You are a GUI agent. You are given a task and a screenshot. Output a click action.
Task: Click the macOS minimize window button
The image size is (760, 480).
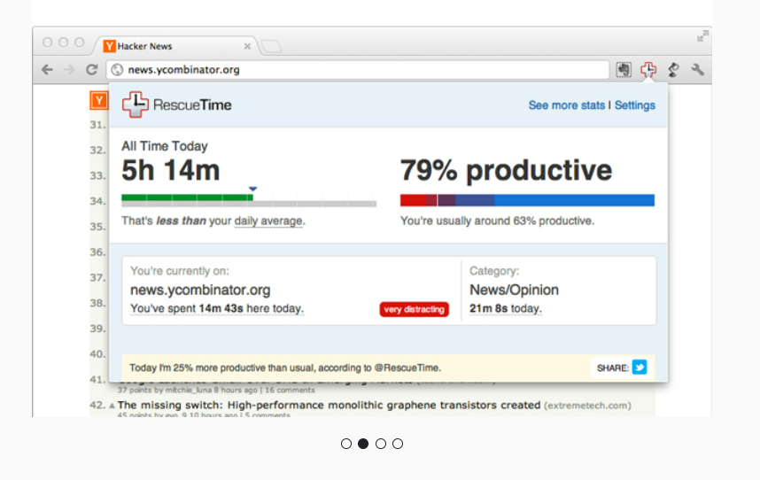click(x=64, y=43)
